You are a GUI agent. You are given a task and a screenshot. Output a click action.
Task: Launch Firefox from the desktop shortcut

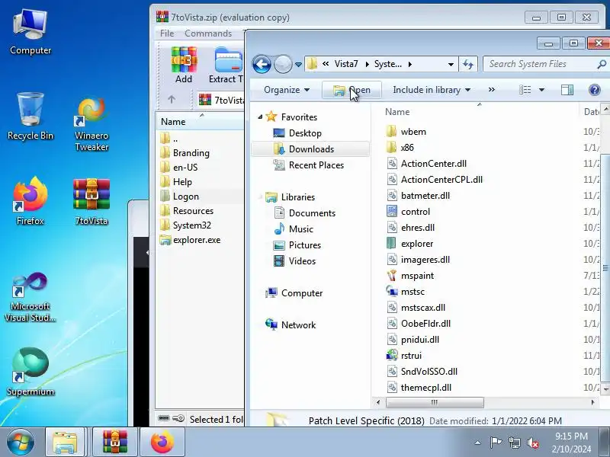tap(30, 201)
